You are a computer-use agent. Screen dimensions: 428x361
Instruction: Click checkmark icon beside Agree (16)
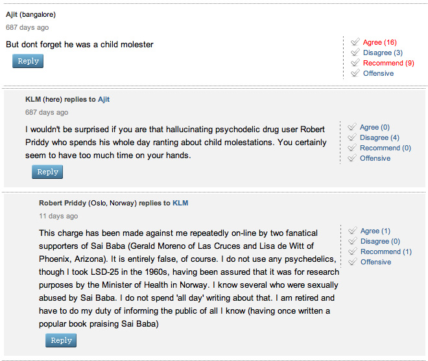pyautogui.click(x=355, y=42)
